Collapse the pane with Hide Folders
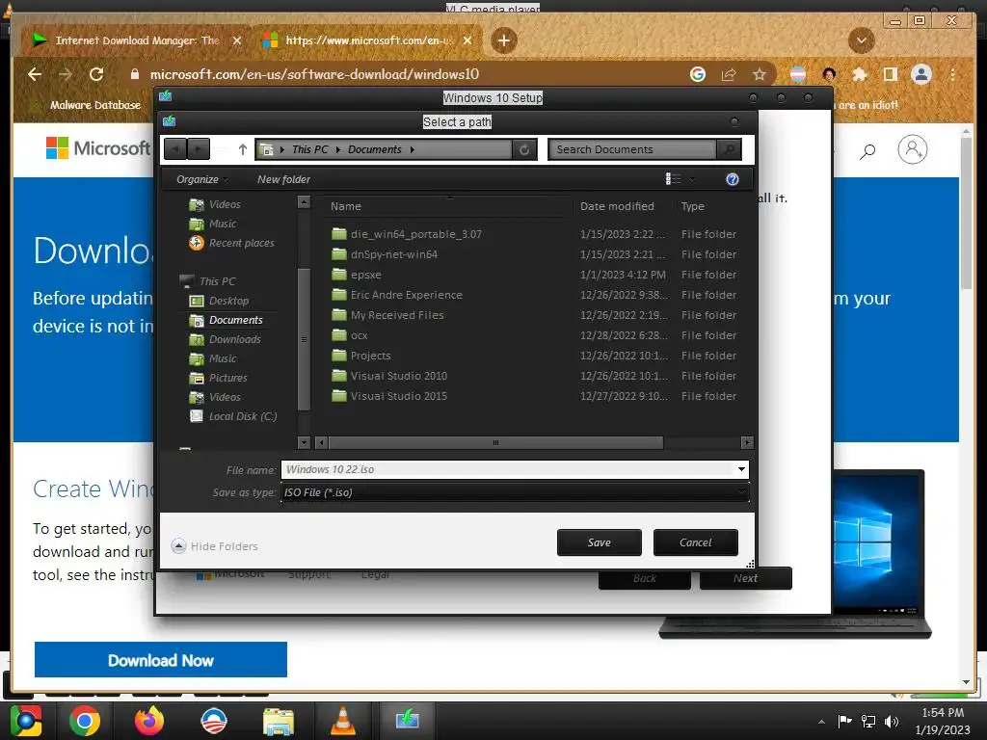 [x=215, y=546]
